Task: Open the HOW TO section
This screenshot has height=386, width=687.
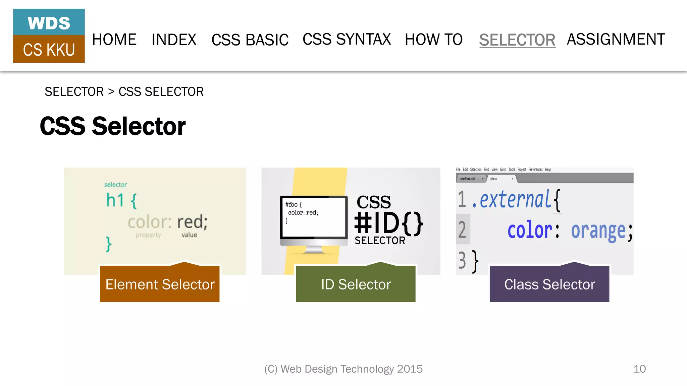Action: (x=434, y=40)
